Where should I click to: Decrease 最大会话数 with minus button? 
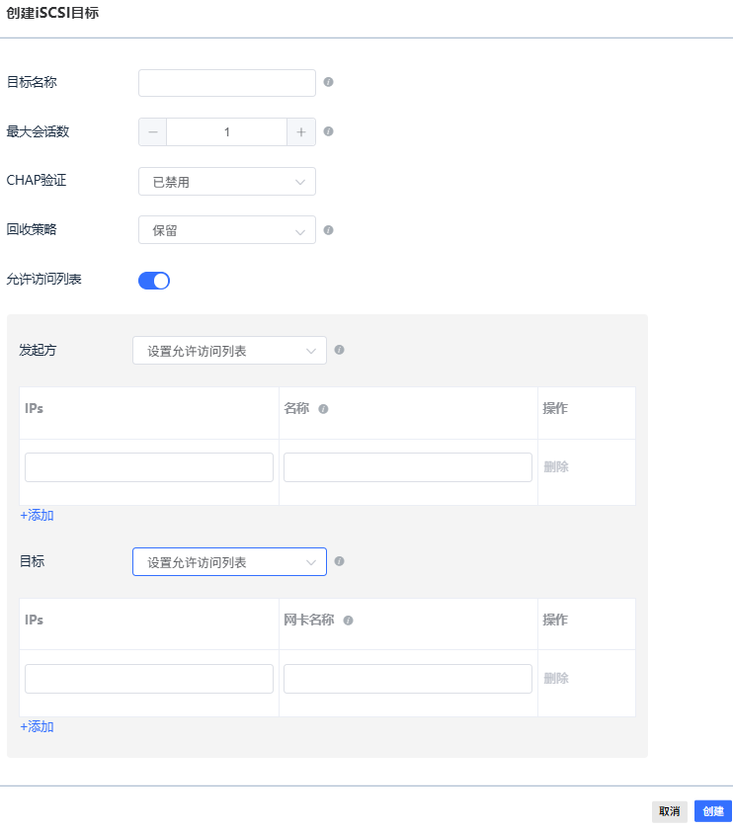(153, 132)
